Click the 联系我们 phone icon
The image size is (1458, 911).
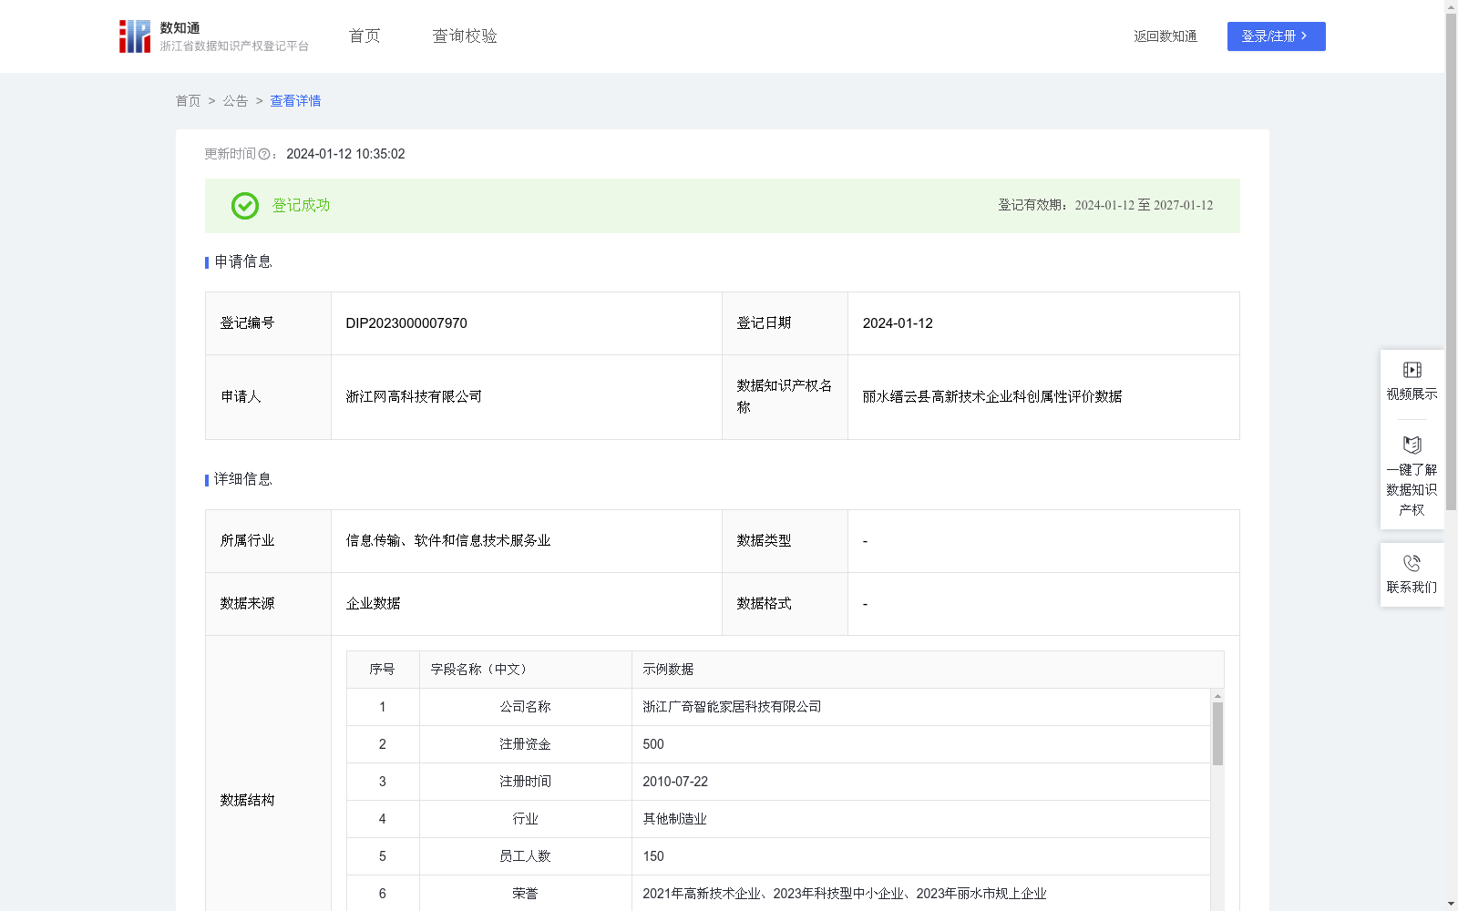[x=1412, y=563]
